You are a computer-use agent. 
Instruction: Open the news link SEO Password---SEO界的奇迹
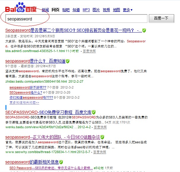pos(51,168)
